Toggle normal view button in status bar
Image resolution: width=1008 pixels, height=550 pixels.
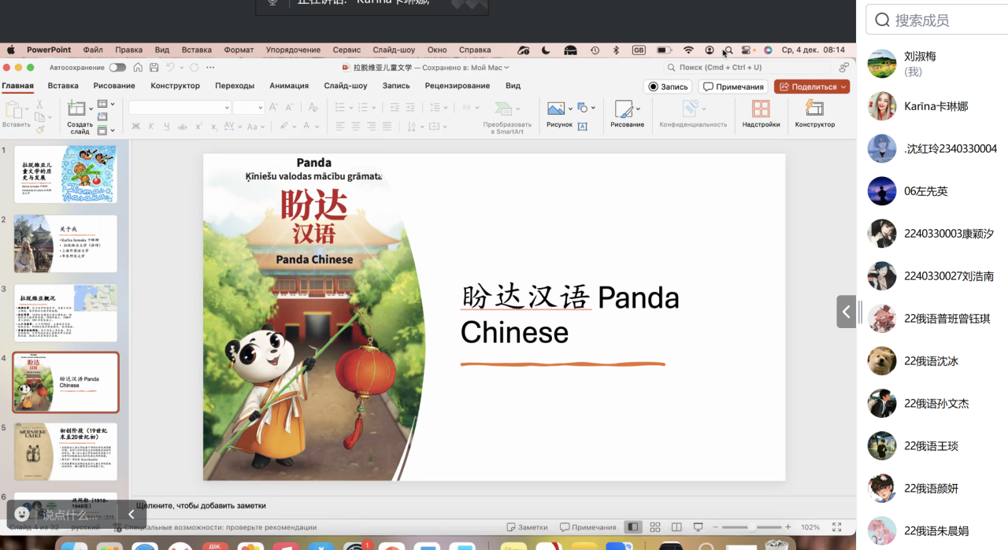coord(632,527)
